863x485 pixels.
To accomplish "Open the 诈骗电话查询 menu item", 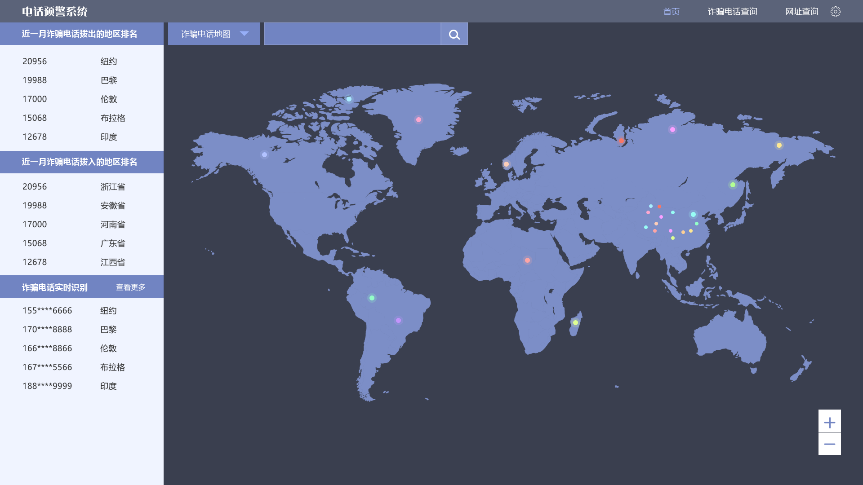I will (732, 12).
